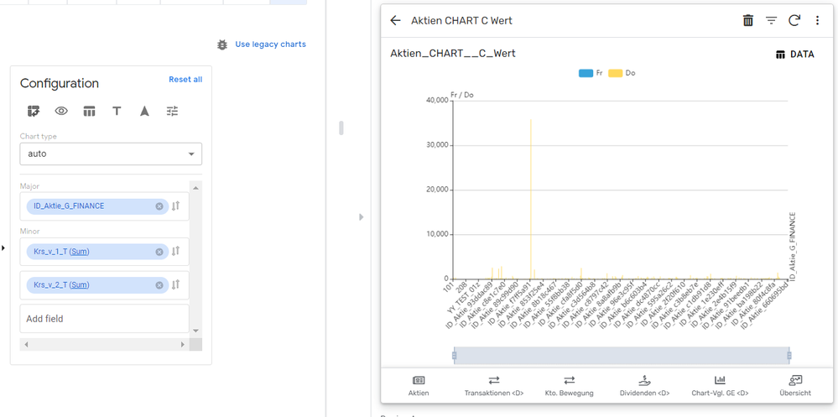
Task: Click horizontal scrollbar left arrow in Configuration
Action: pyautogui.click(x=26, y=345)
